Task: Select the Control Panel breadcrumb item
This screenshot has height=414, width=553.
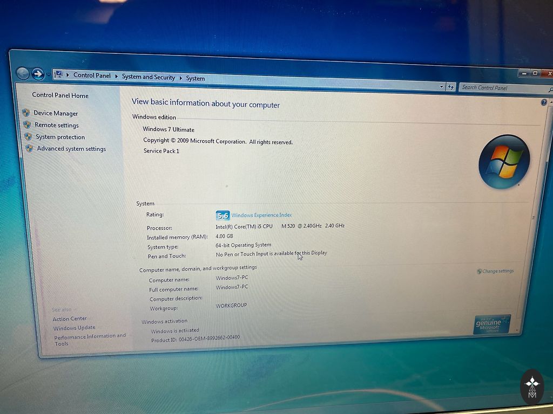Action: (92, 75)
